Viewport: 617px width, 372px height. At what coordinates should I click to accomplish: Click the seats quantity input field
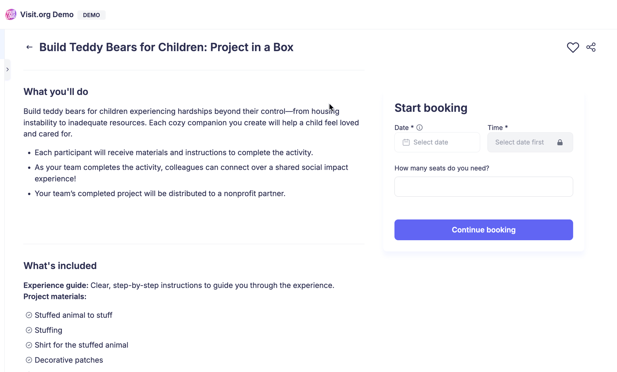483,186
